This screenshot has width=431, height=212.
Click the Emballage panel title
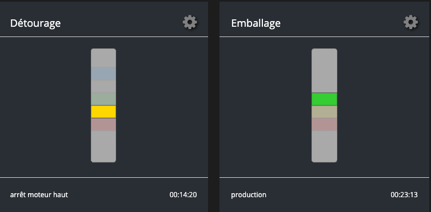coord(256,23)
